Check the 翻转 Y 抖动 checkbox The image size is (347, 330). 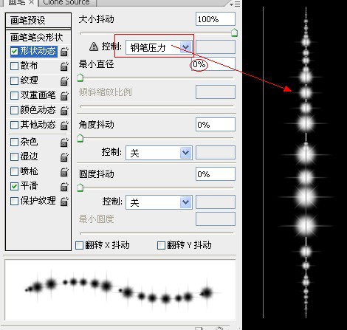[x=161, y=245]
